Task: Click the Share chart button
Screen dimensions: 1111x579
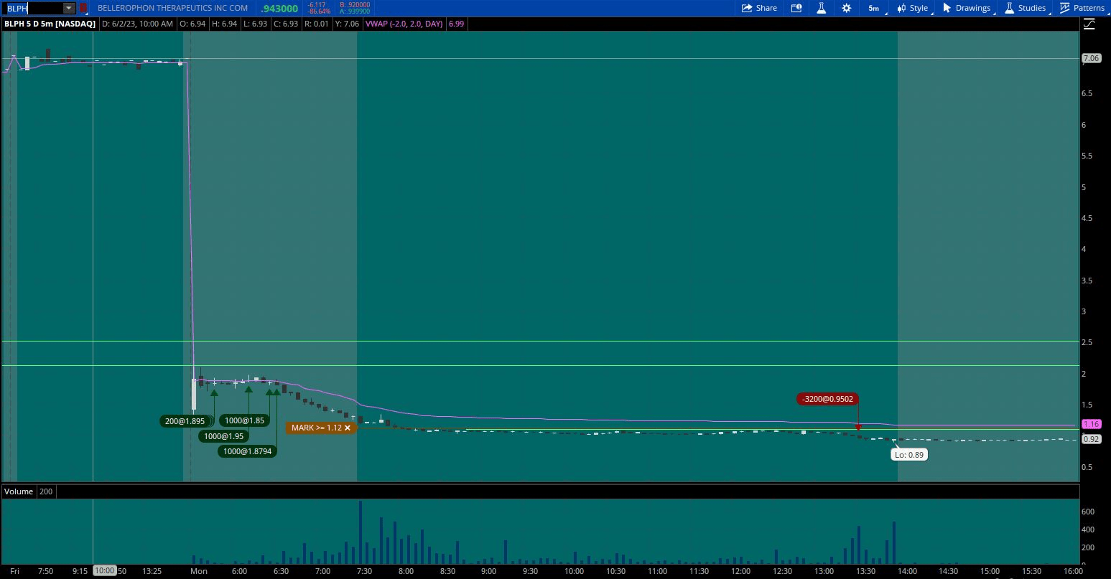Action: coord(759,8)
